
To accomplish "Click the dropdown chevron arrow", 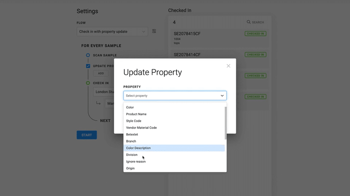I will pos(222,96).
